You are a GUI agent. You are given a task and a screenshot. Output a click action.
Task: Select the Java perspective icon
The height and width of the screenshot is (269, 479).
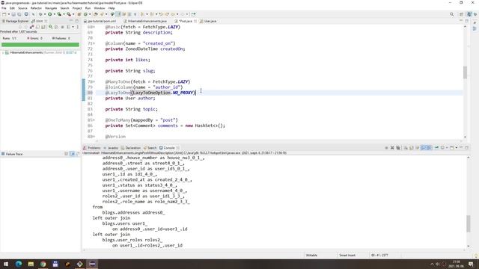(x=469, y=14)
